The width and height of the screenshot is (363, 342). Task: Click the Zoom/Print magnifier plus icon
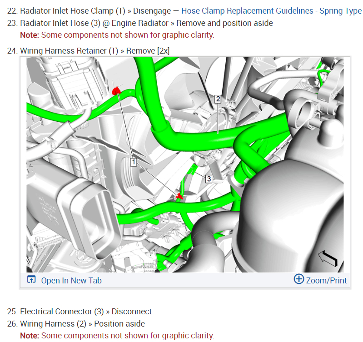coord(298,279)
